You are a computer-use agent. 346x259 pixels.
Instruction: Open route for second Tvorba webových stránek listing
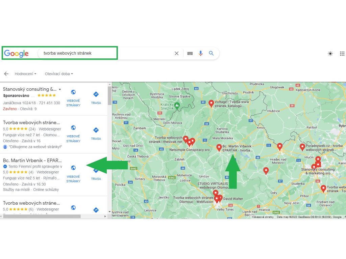click(96, 130)
